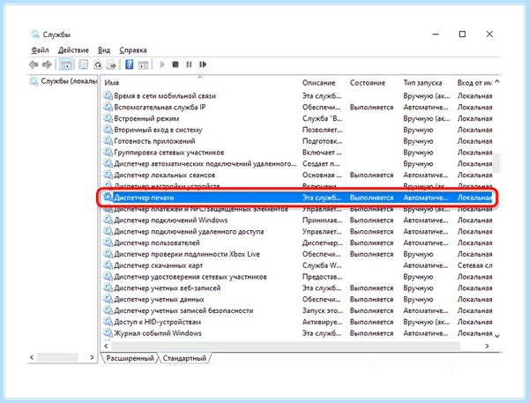
Task: Sort by the Вход от имени column header
Action: pyautogui.click(x=474, y=83)
